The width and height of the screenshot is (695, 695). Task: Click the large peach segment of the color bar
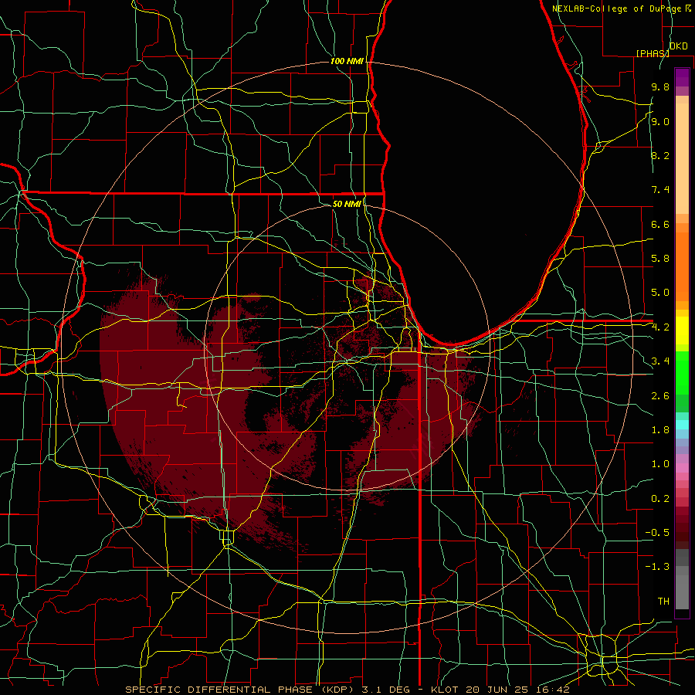click(x=682, y=158)
